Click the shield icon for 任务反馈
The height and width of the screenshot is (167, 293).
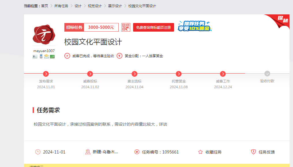click(x=253, y=152)
